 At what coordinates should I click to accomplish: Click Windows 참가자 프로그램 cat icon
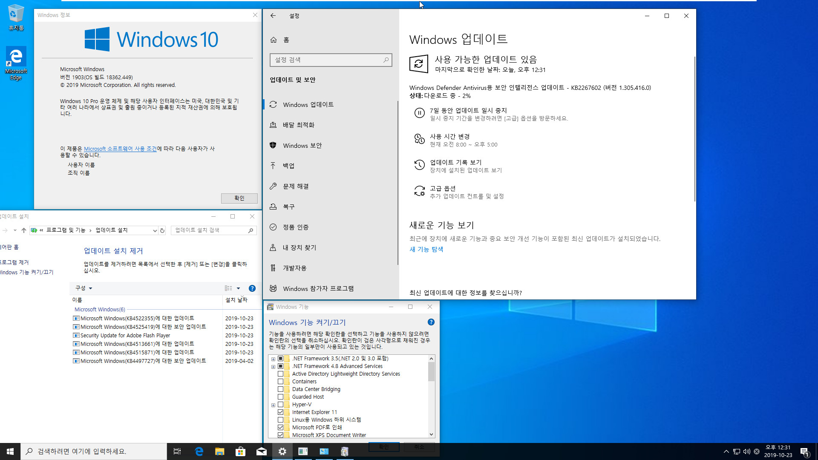[273, 288]
